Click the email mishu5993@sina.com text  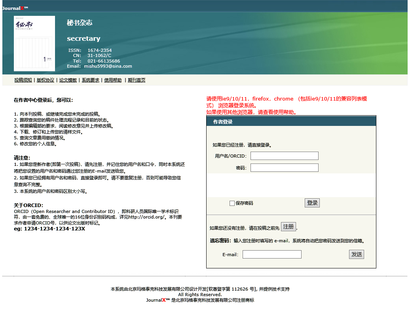point(108,66)
